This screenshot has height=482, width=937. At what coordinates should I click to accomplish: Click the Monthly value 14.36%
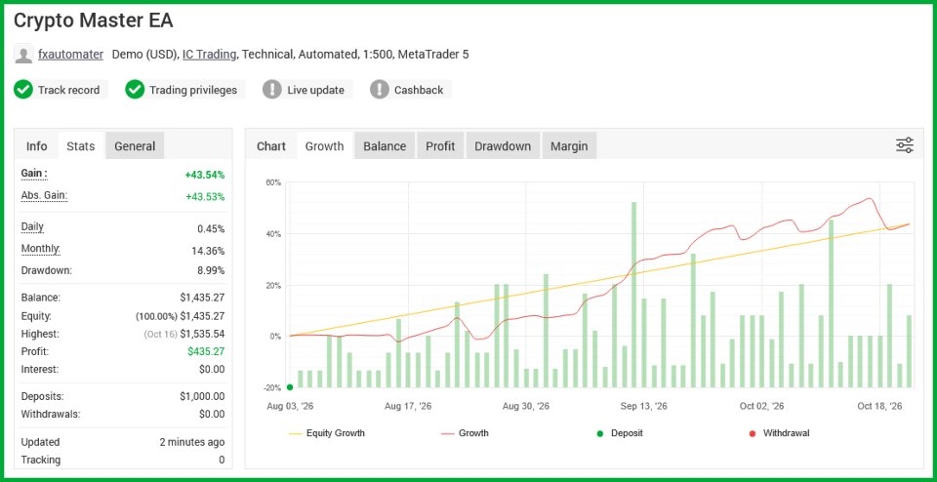point(208,251)
